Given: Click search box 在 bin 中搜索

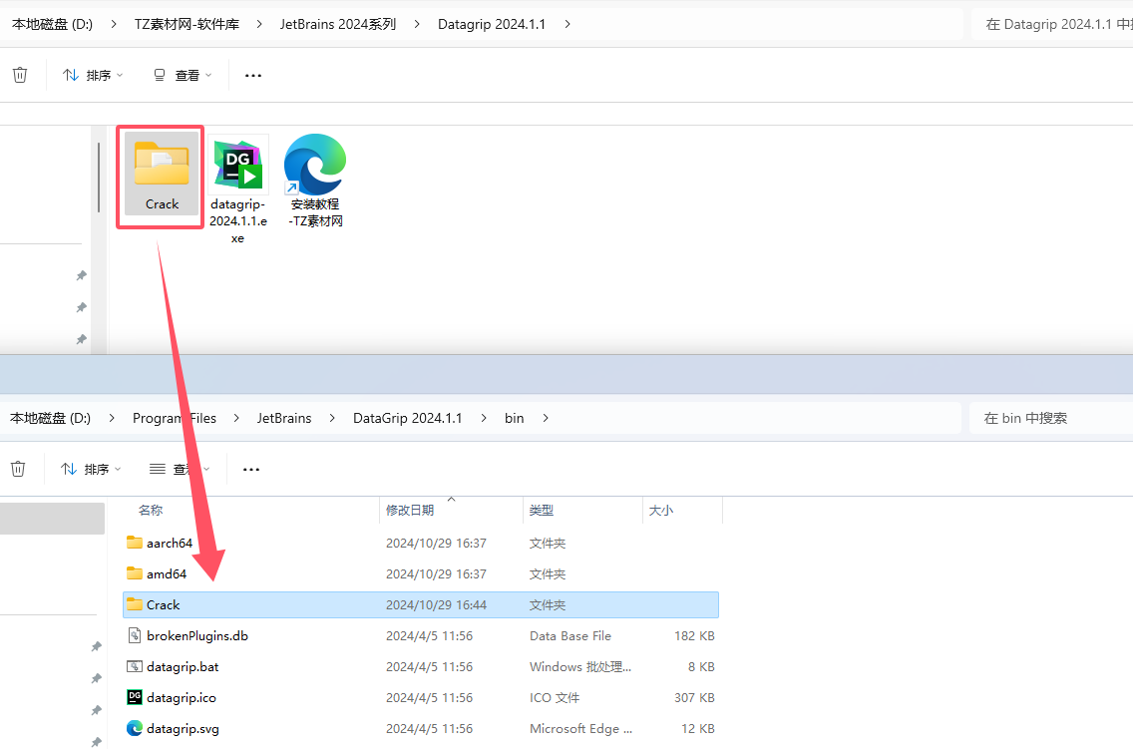Looking at the screenshot, I should click(x=1051, y=418).
